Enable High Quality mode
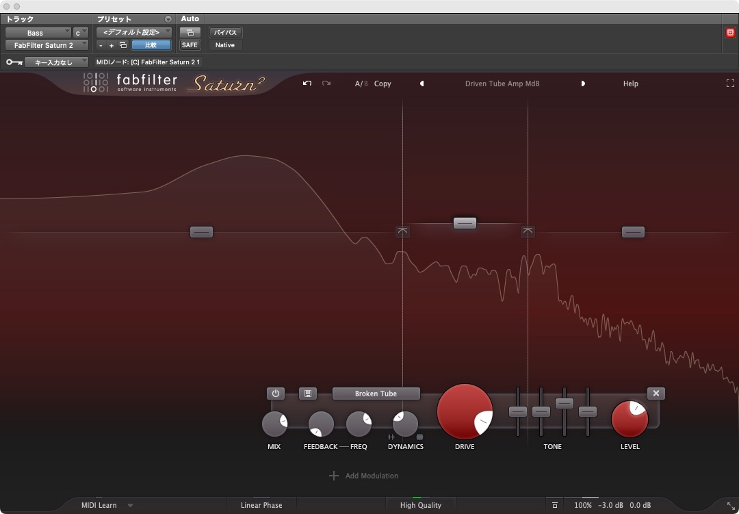The height and width of the screenshot is (514, 739). coord(420,505)
